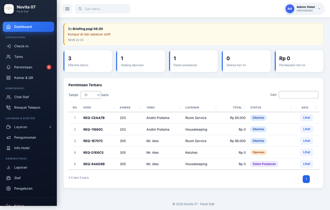Toggle the sidebar with hamburger button
The width and height of the screenshot is (330, 210).
(67, 9)
